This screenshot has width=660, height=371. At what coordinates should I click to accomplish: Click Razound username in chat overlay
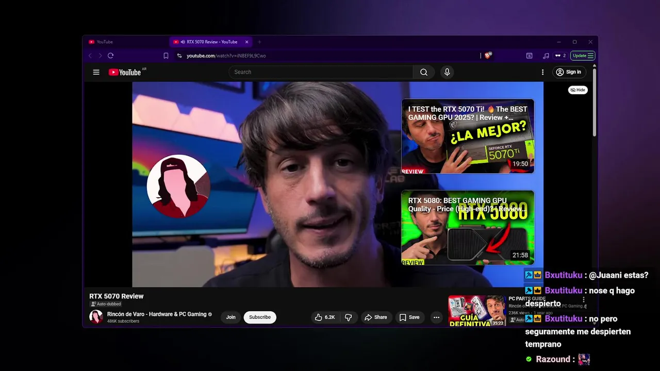click(553, 359)
